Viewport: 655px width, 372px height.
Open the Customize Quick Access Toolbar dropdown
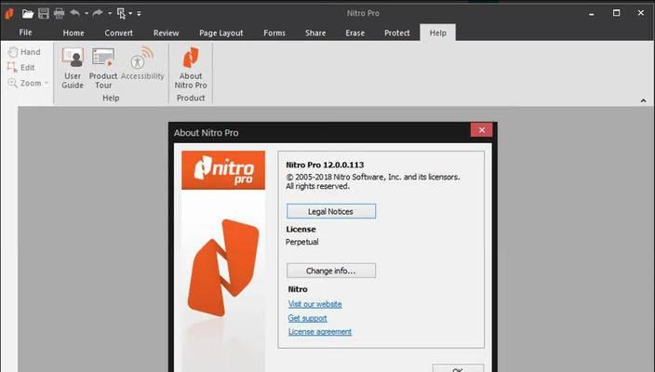(139, 13)
